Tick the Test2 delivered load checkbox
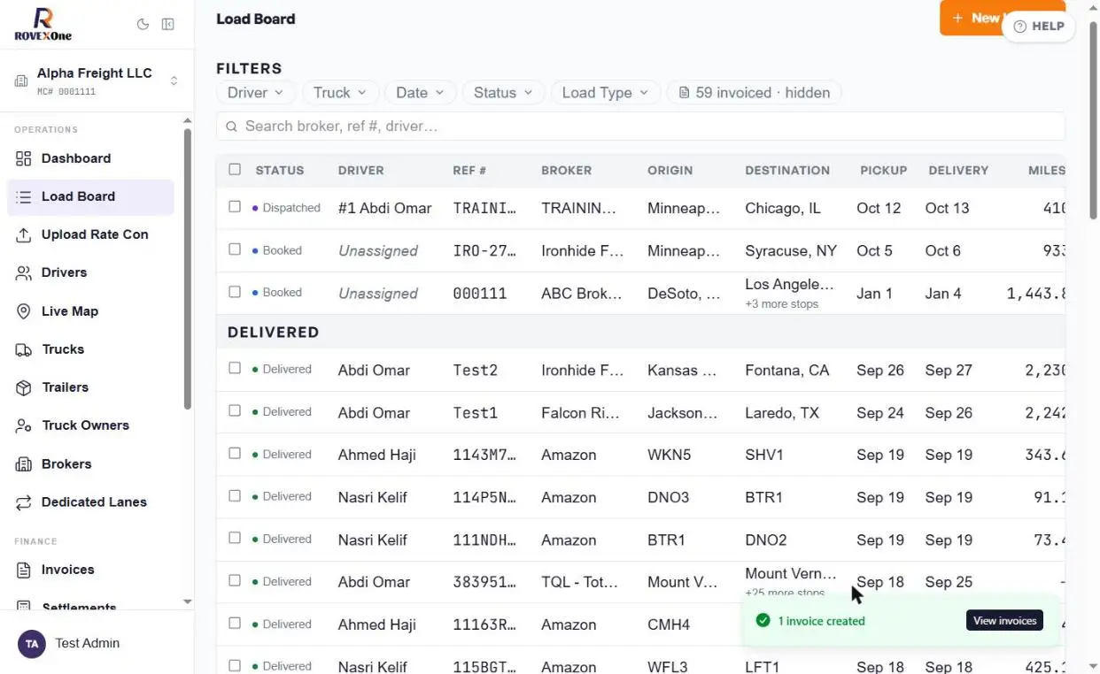 click(235, 369)
